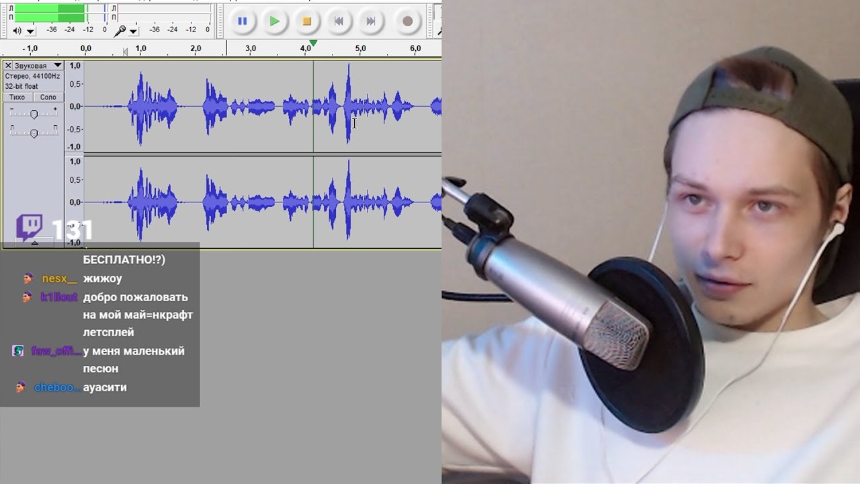Adjust the track left-right pan slider
The width and height of the screenshot is (860, 484).
point(34,133)
